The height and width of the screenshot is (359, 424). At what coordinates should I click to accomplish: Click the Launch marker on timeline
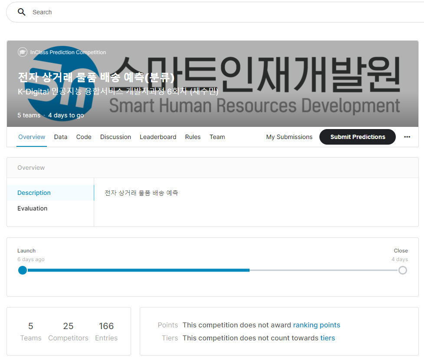(x=23, y=270)
